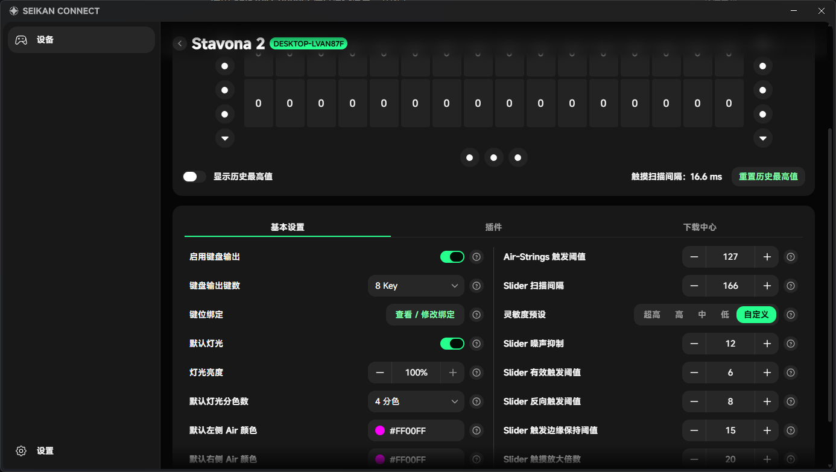Click help icon beside Slider 扫描间隔
836x472 pixels.
pyautogui.click(x=791, y=286)
